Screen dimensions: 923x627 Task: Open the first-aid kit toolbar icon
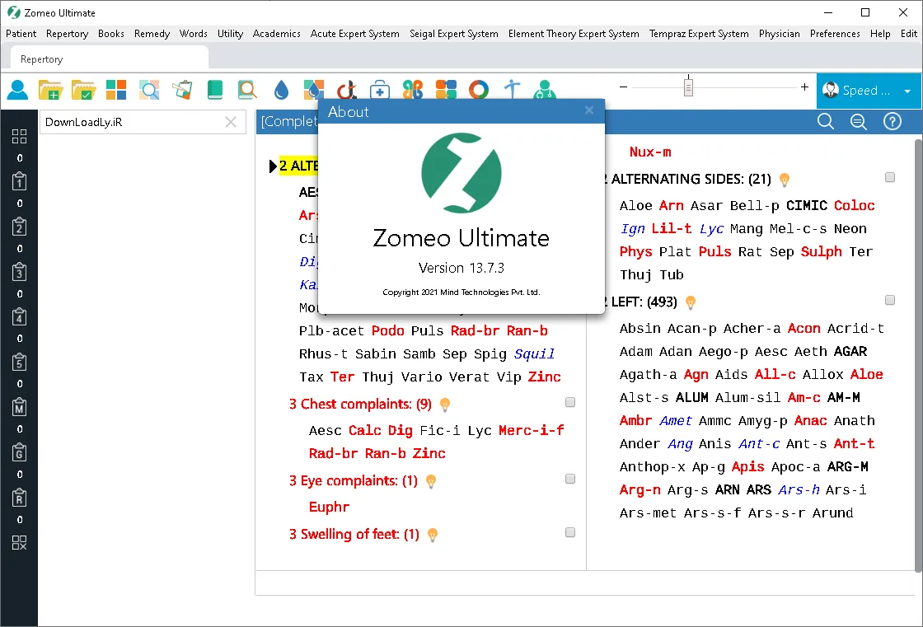pyautogui.click(x=380, y=90)
